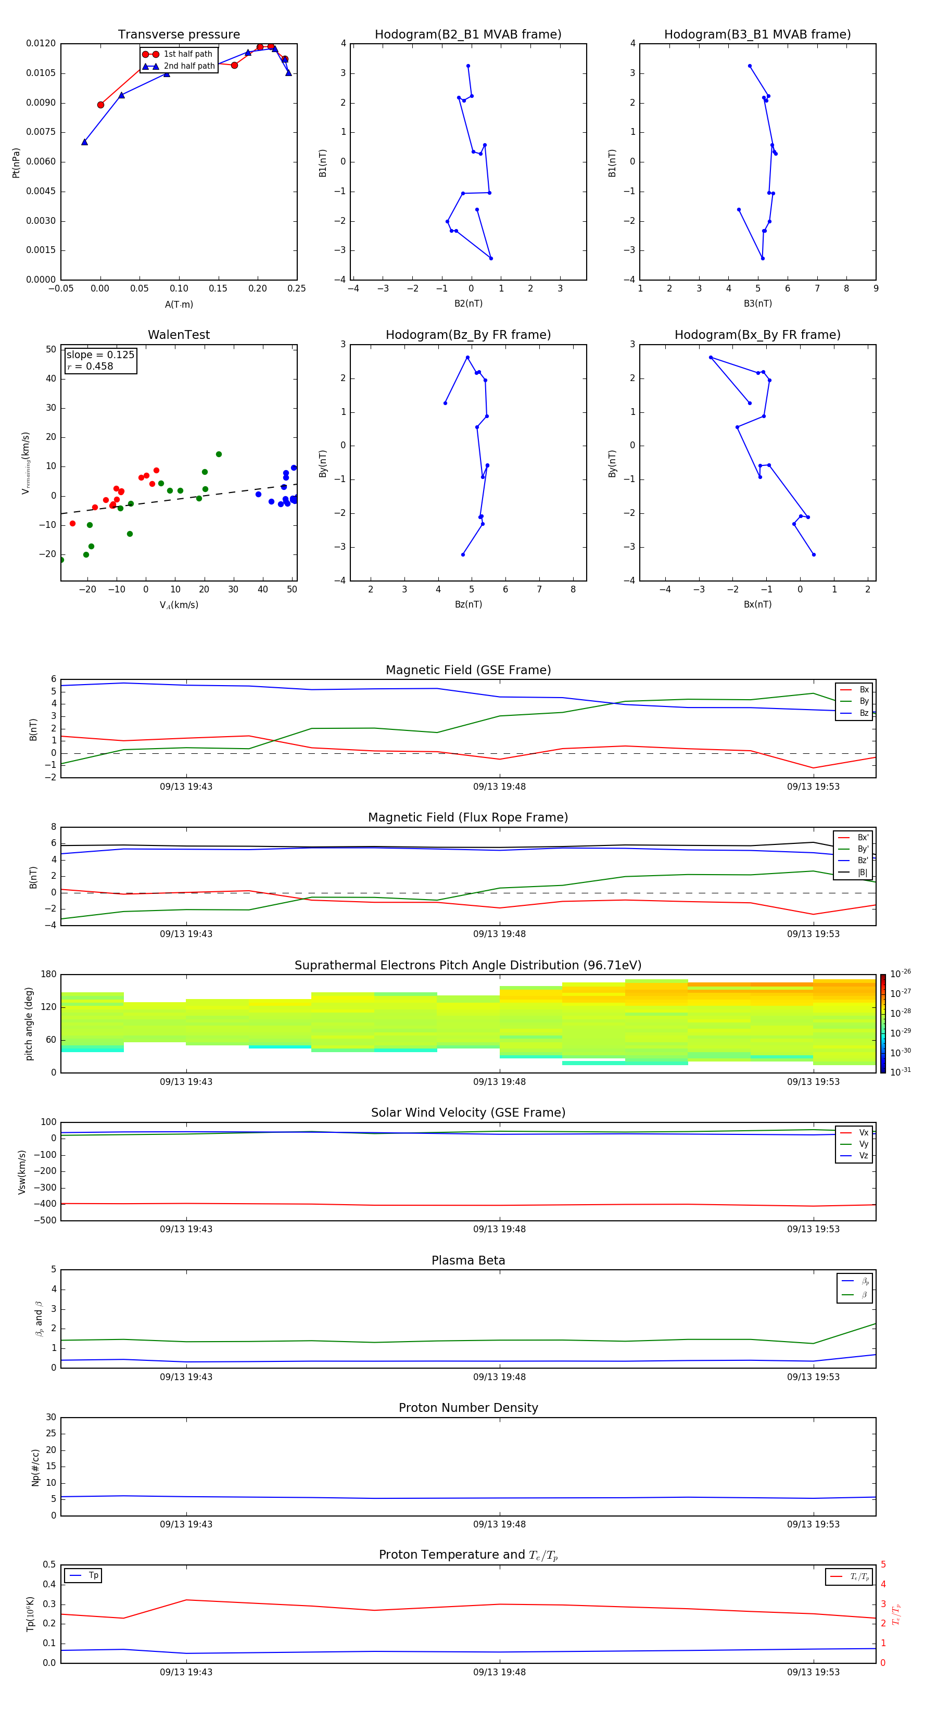
Task: Select Vx entry in solar wind legend
Action: (x=854, y=1133)
